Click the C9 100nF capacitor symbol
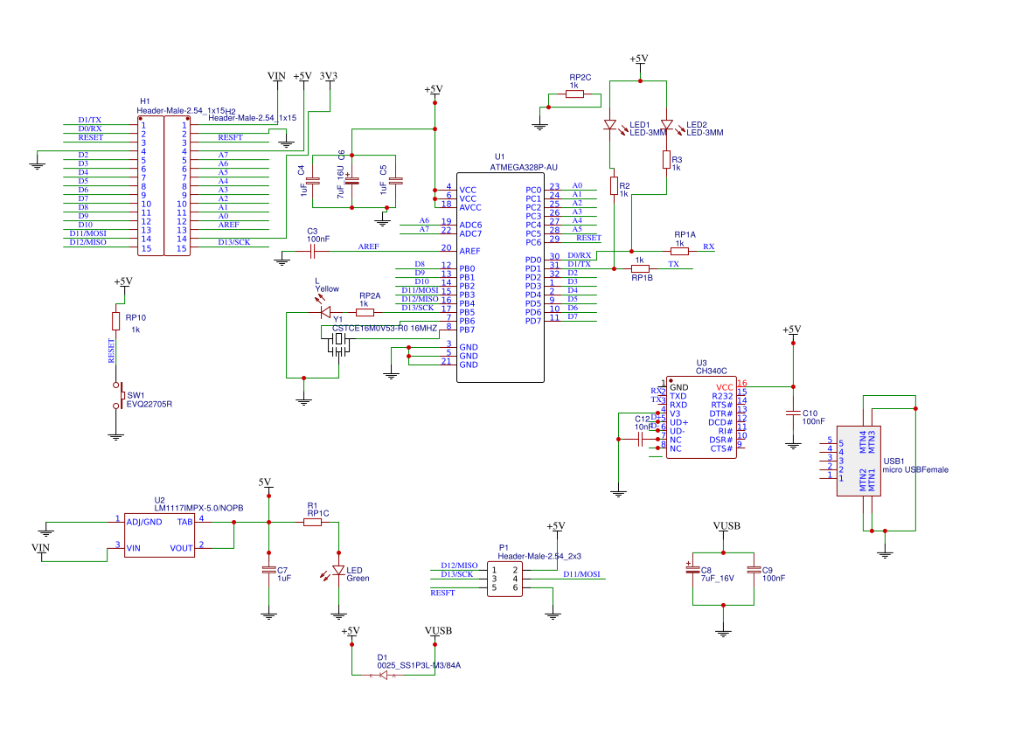The height and width of the screenshot is (729, 1029). coord(754,570)
